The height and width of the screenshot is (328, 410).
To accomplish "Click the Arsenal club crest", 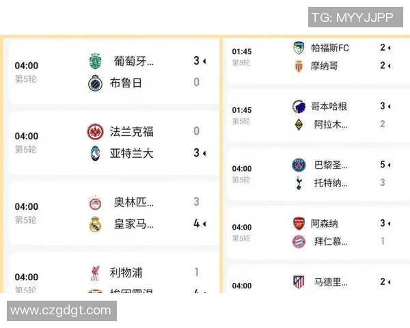I will tap(298, 223).
